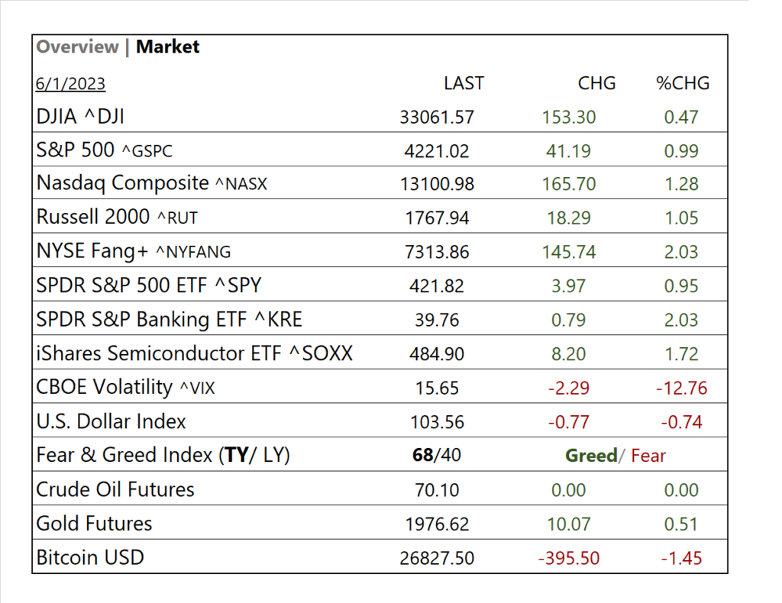The height and width of the screenshot is (603, 782).
Task: Open the Russell 2000 ^RUT entry
Action: pyautogui.click(x=117, y=218)
